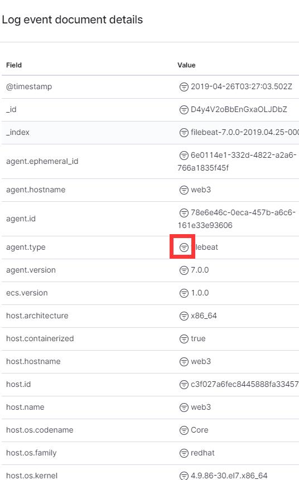Screen dimensions: 299x480
Task: Filter by the _id value icon
Action: click(184, 110)
